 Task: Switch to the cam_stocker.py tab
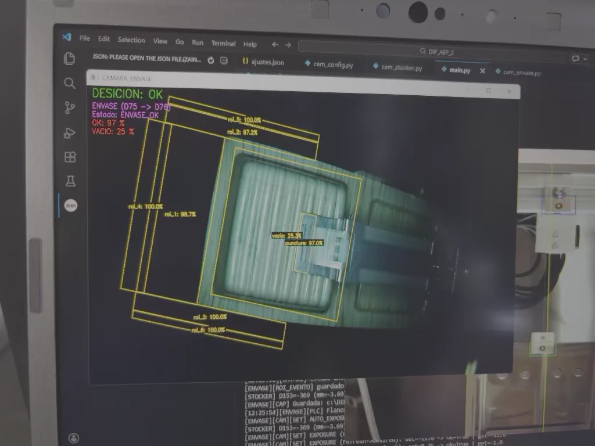click(x=397, y=67)
